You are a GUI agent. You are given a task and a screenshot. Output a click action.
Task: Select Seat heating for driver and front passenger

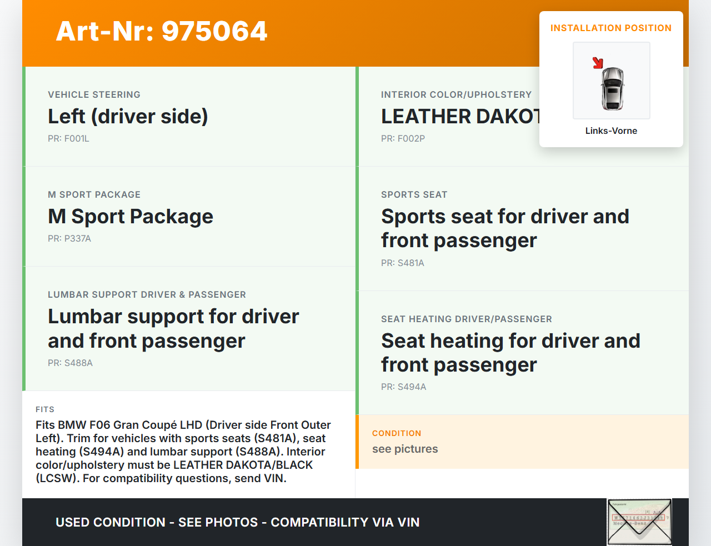[x=510, y=353]
